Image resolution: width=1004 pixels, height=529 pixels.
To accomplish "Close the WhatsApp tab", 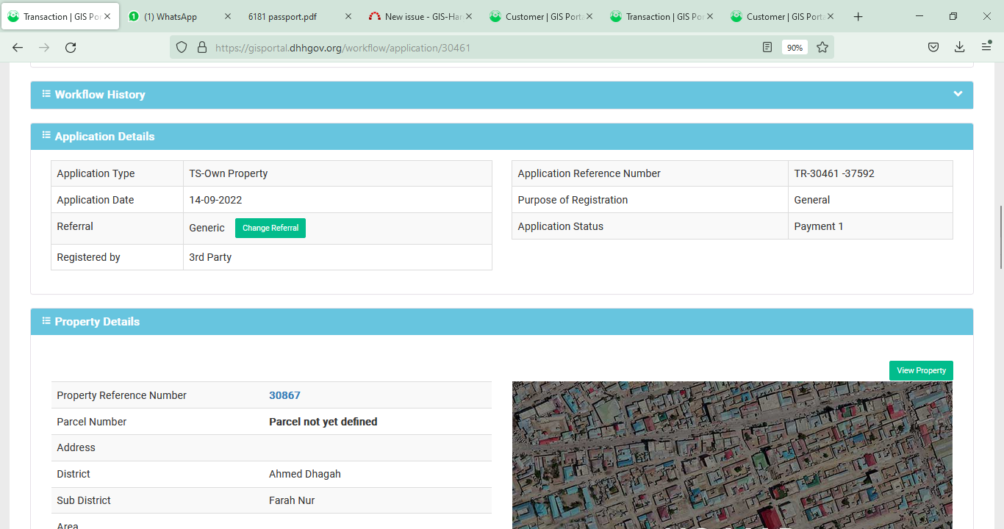I will pos(227,16).
